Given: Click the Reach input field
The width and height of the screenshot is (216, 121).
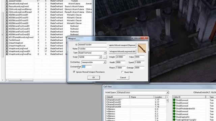Looking at the screenshot, I should 120,68.
